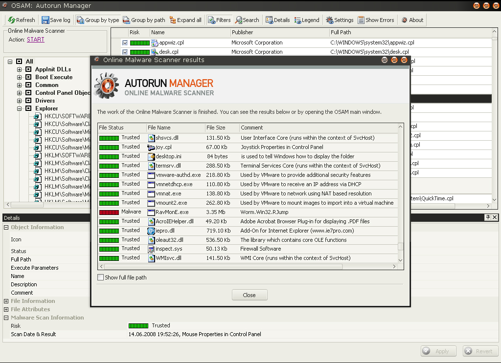Expand the Control Panel Objects node

(x=19, y=93)
